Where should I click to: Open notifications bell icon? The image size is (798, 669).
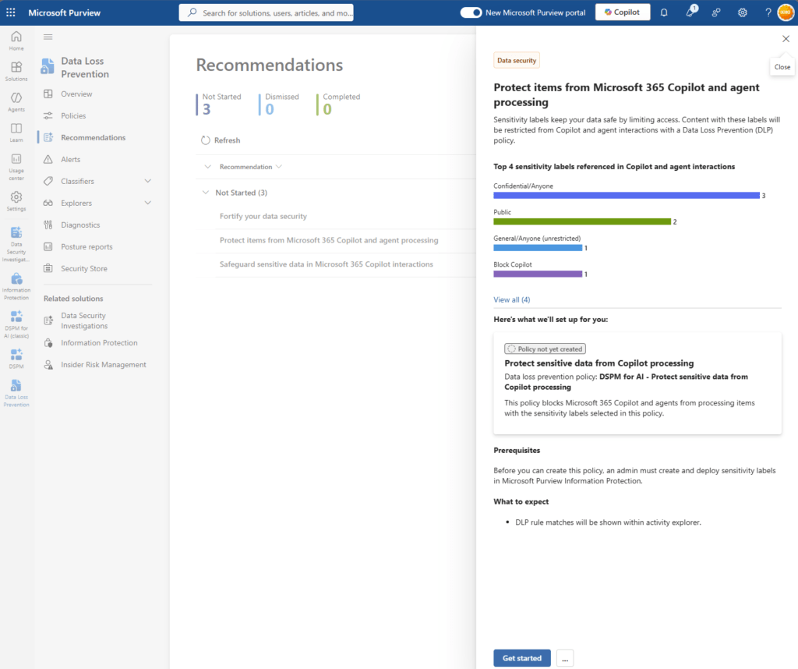coord(664,12)
